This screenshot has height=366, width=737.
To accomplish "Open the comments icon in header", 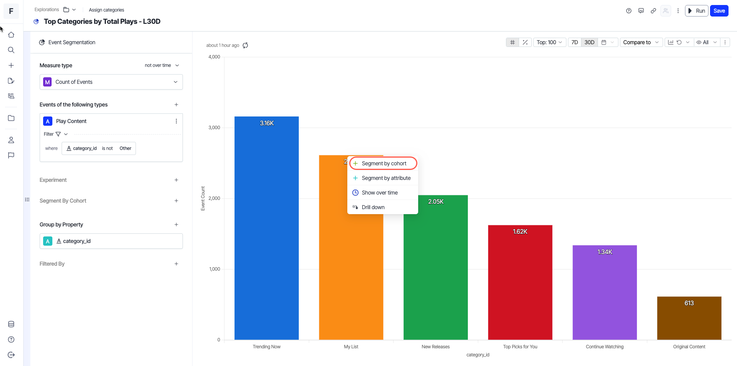I will coord(641,11).
